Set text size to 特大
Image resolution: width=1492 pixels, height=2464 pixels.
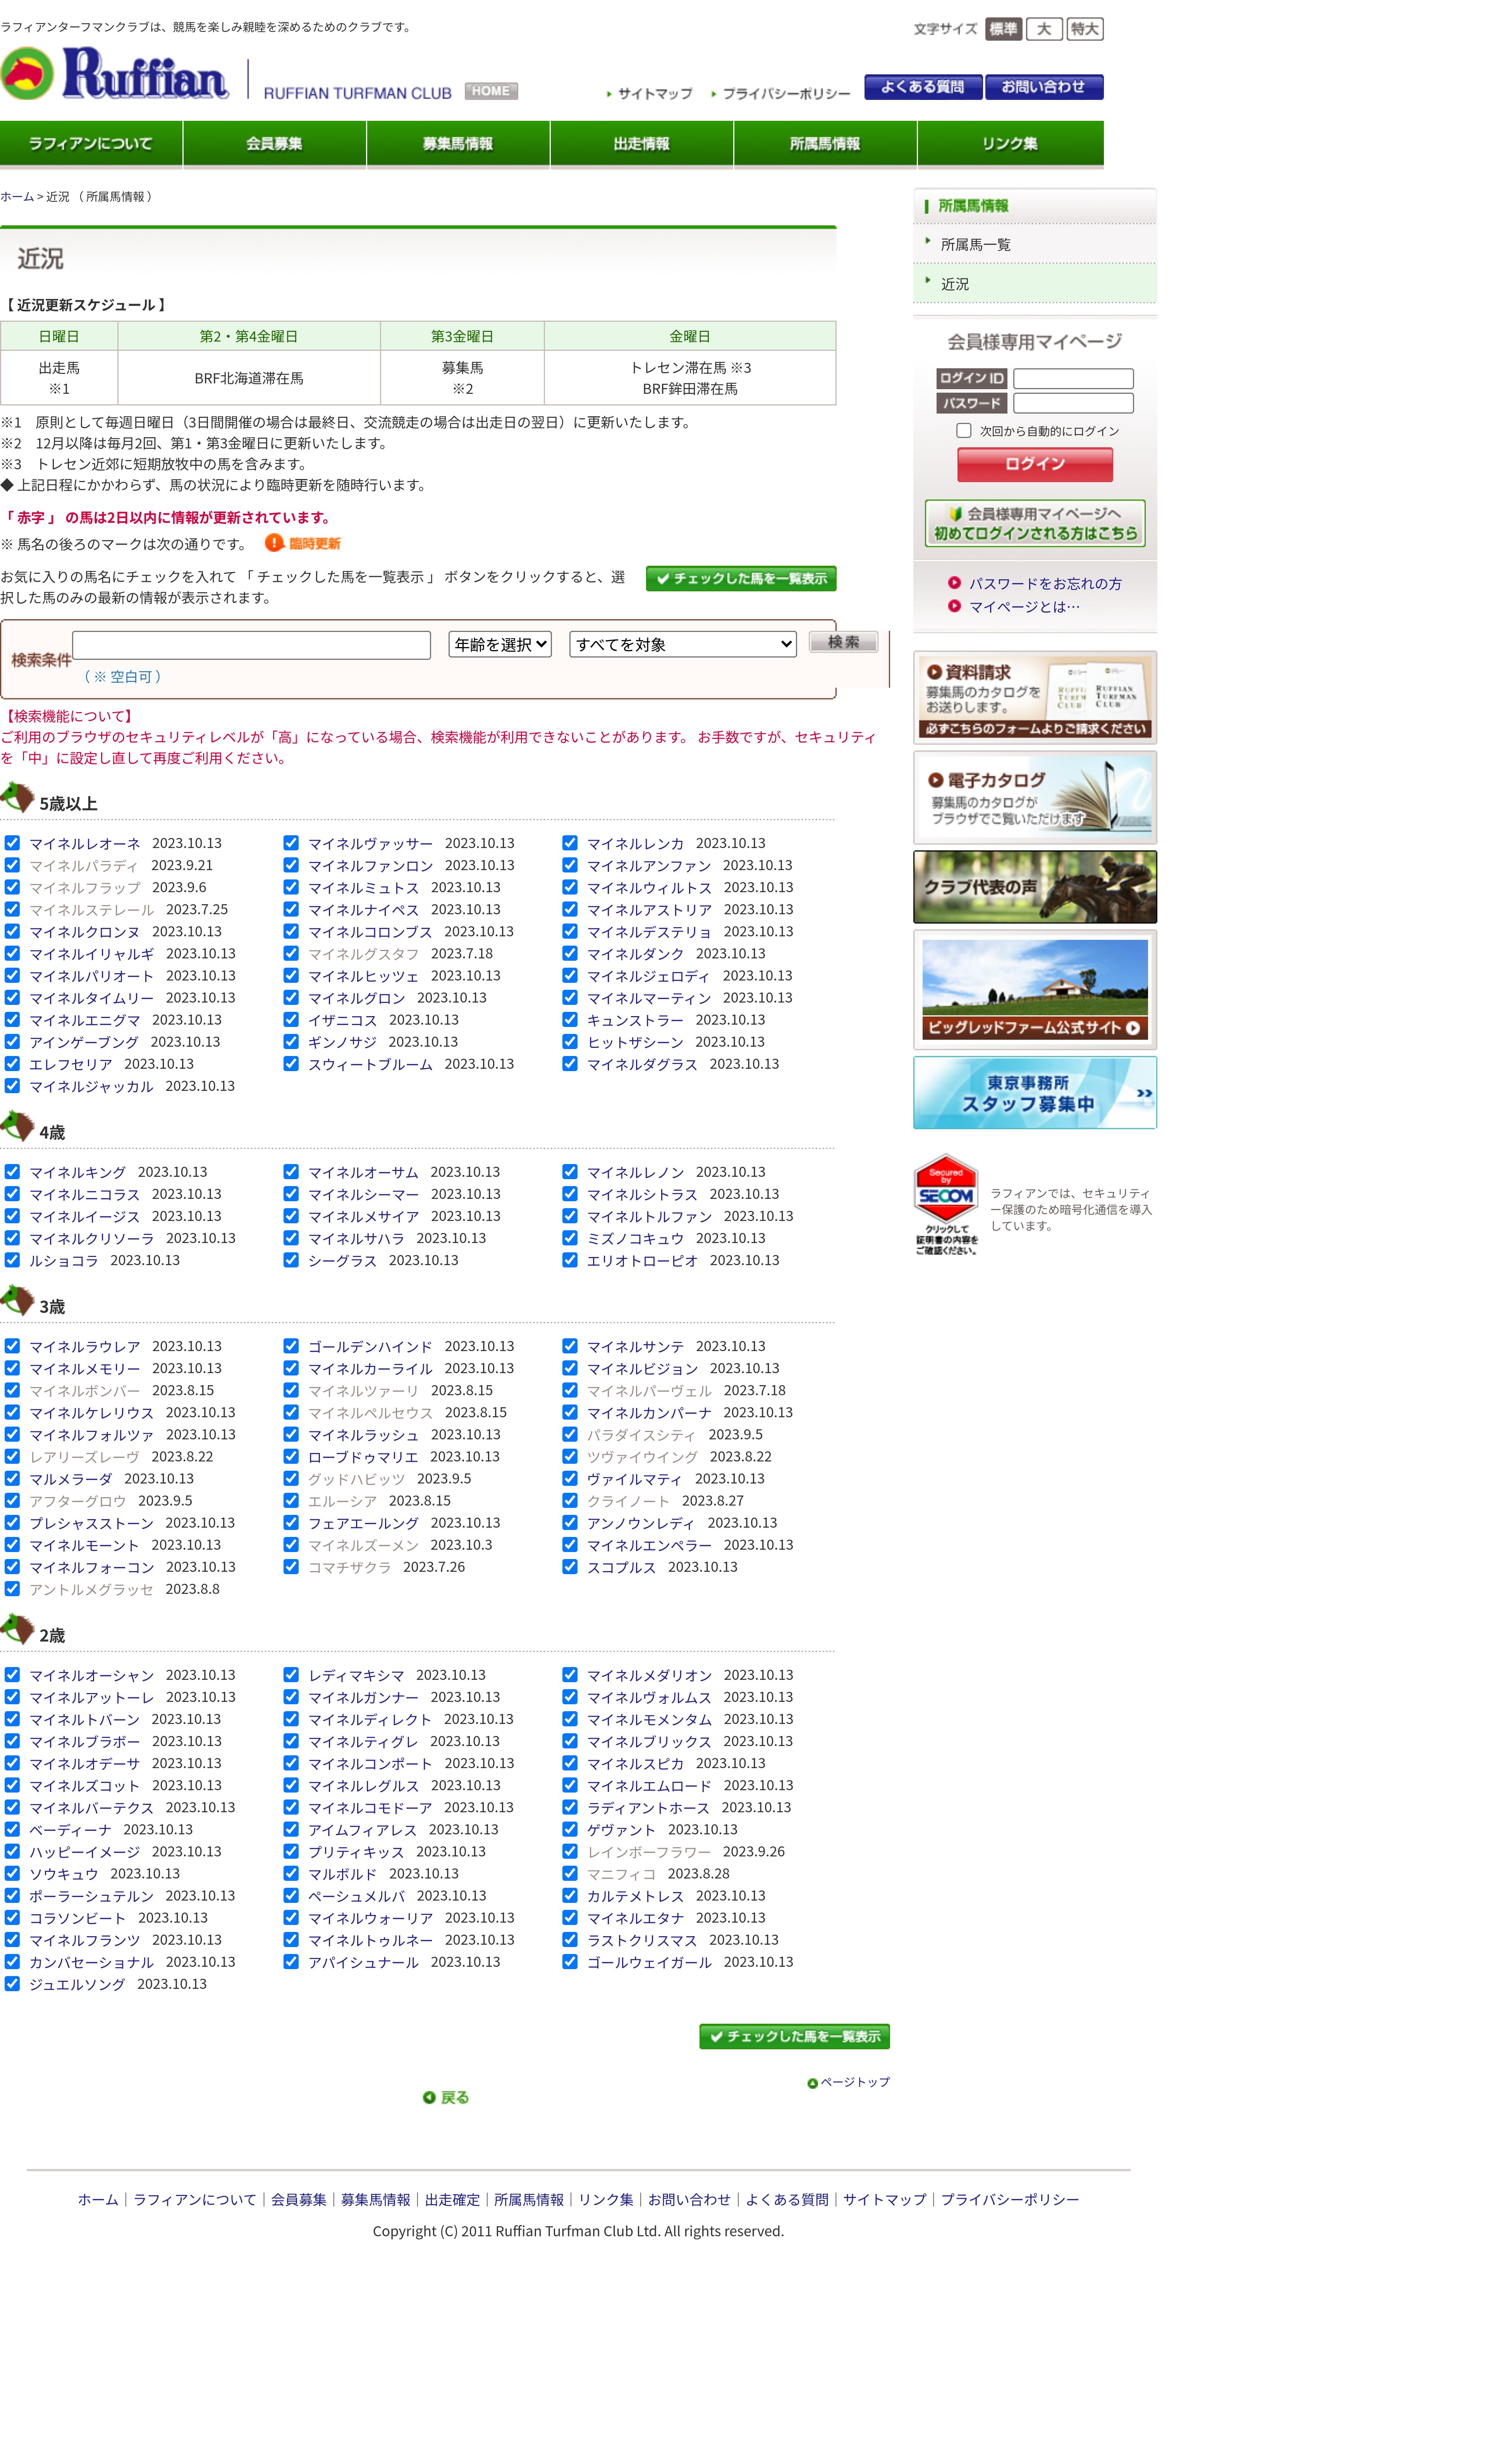coord(1085,29)
